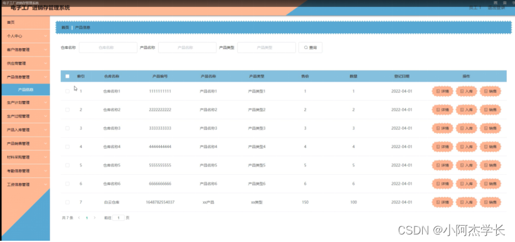This screenshot has width=515, height=242.
Task: Click 入库 for the 仓库名称4 row
Action: [x=467, y=147]
